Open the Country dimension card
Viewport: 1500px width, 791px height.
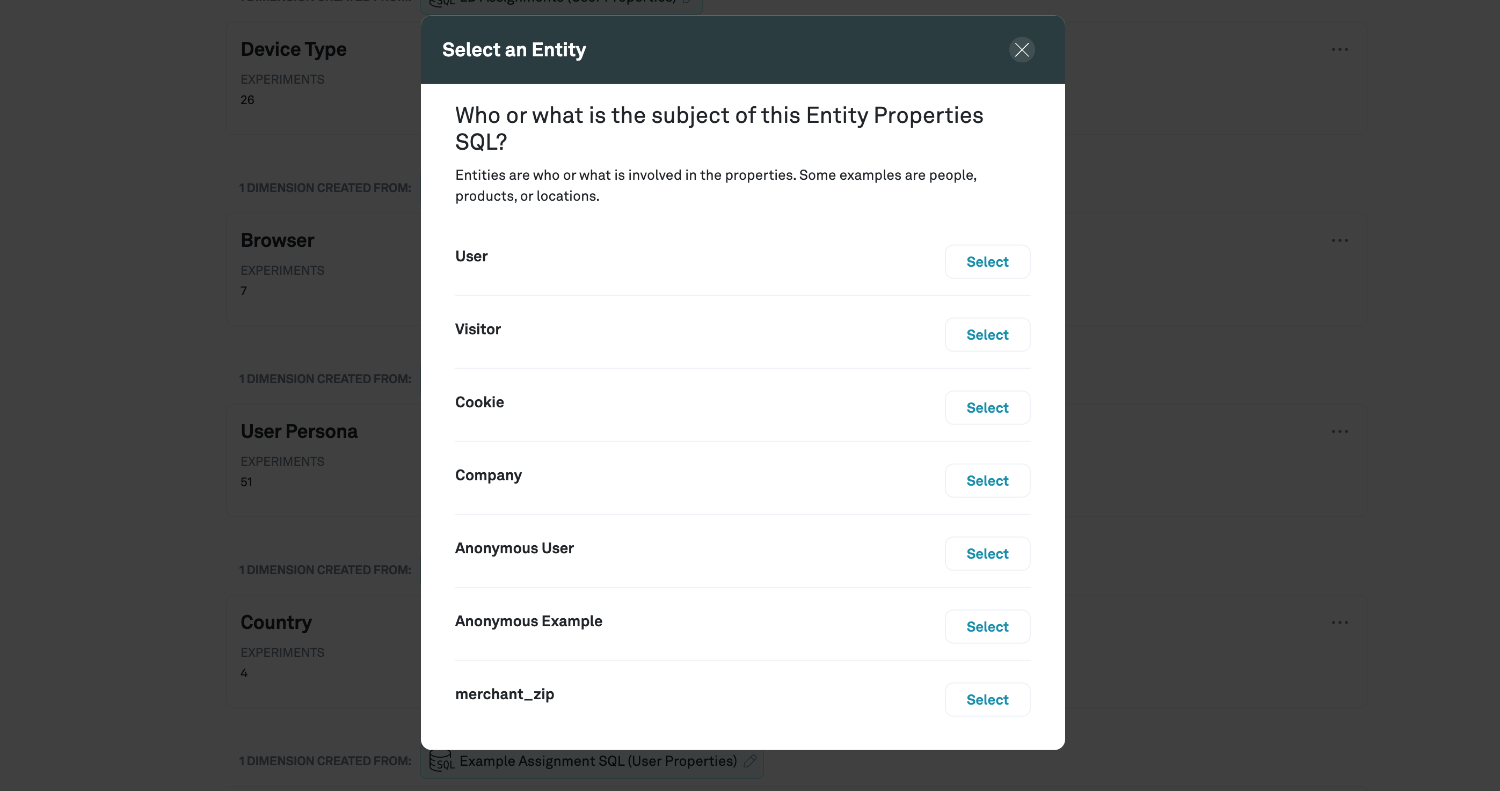point(276,622)
